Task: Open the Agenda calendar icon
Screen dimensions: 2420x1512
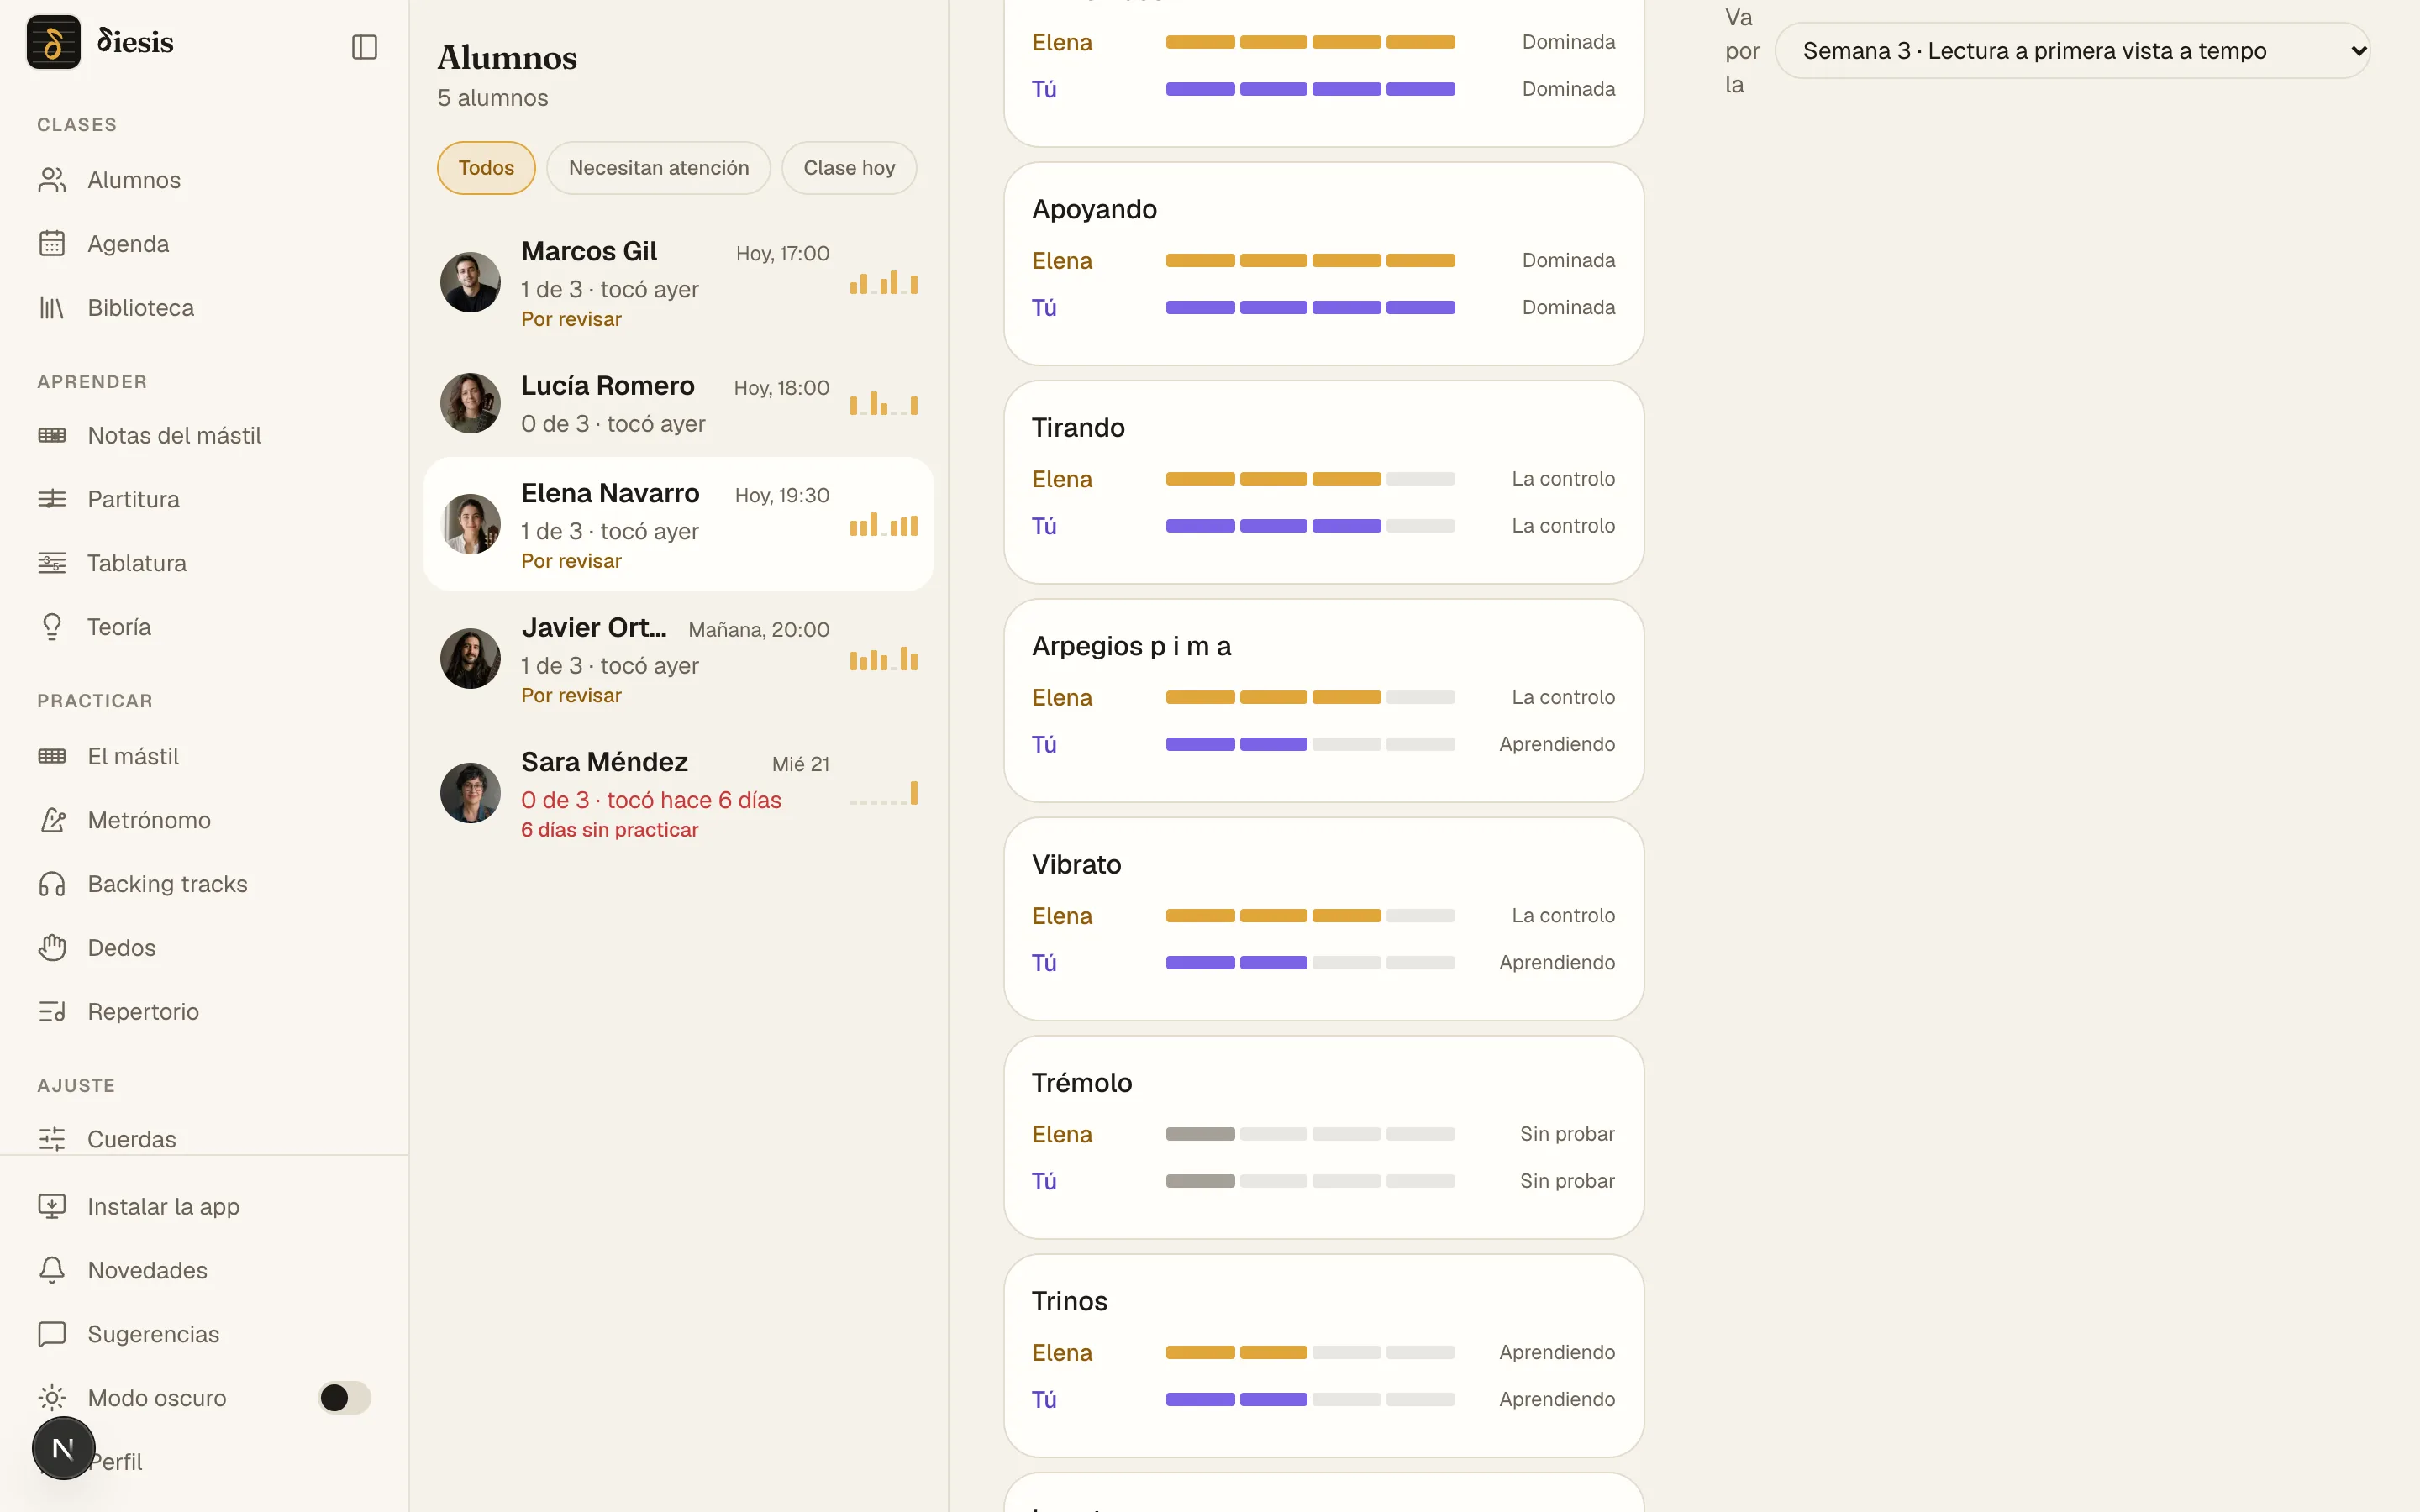Action: pyautogui.click(x=52, y=244)
